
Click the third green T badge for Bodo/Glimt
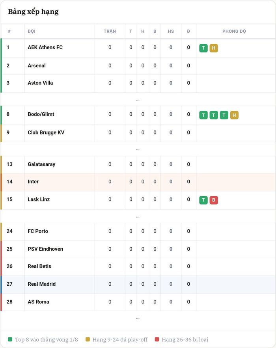[x=224, y=115]
